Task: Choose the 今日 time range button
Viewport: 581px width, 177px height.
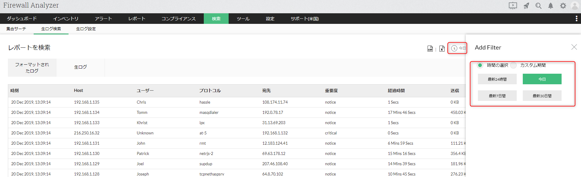Action: 542,79
